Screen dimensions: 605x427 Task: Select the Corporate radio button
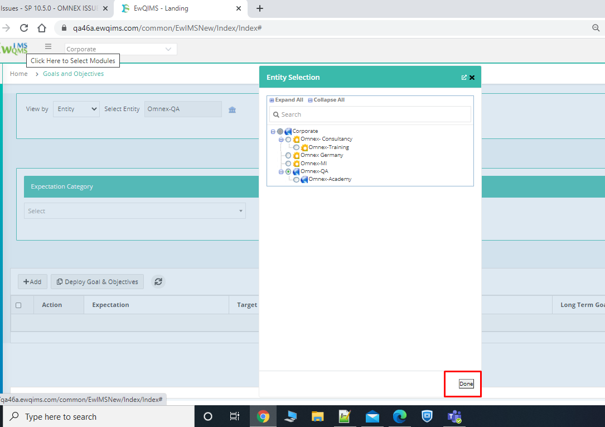280,131
